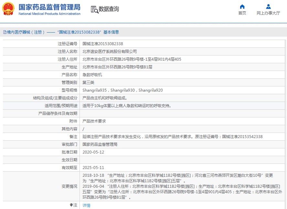Select production address ending in 9号楼B1层
The width and height of the screenshot is (287, 209).
pyautogui.click(x=117, y=67)
